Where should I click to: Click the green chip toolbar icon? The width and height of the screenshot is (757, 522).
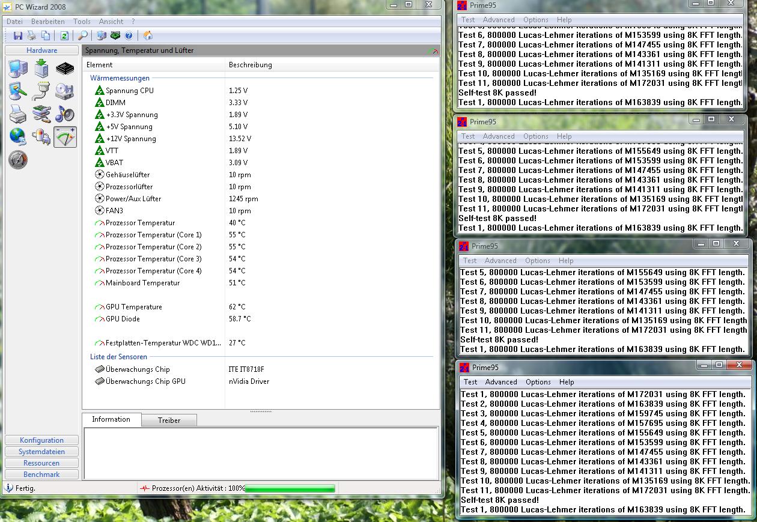pyautogui.click(x=115, y=36)
